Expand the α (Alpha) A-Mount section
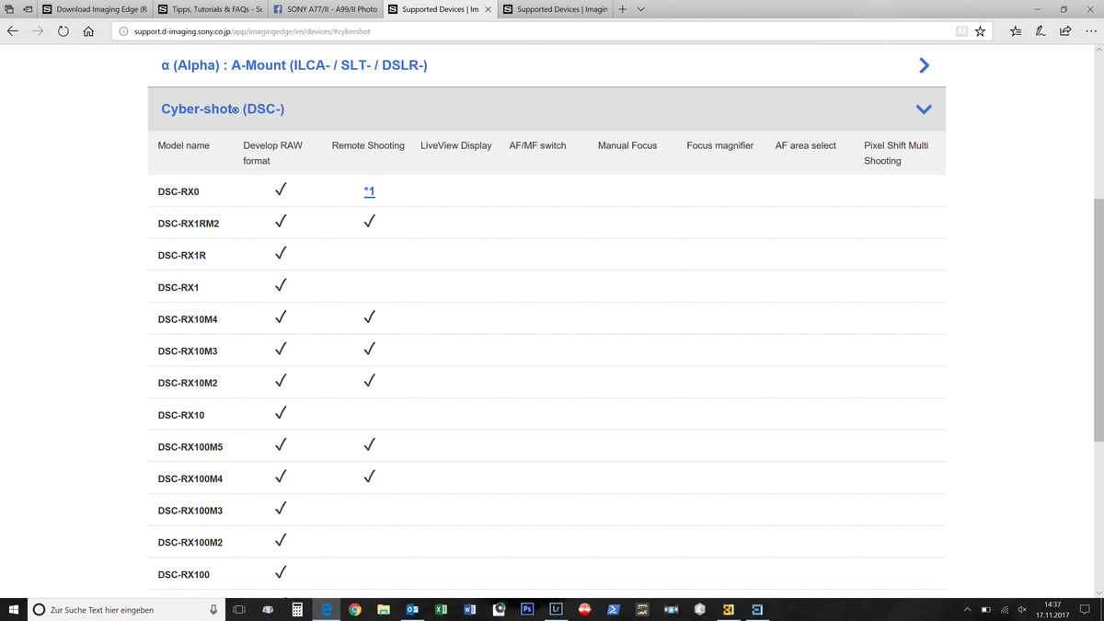The height and width of the screenshot is (621, 1104). click(924, 65)
